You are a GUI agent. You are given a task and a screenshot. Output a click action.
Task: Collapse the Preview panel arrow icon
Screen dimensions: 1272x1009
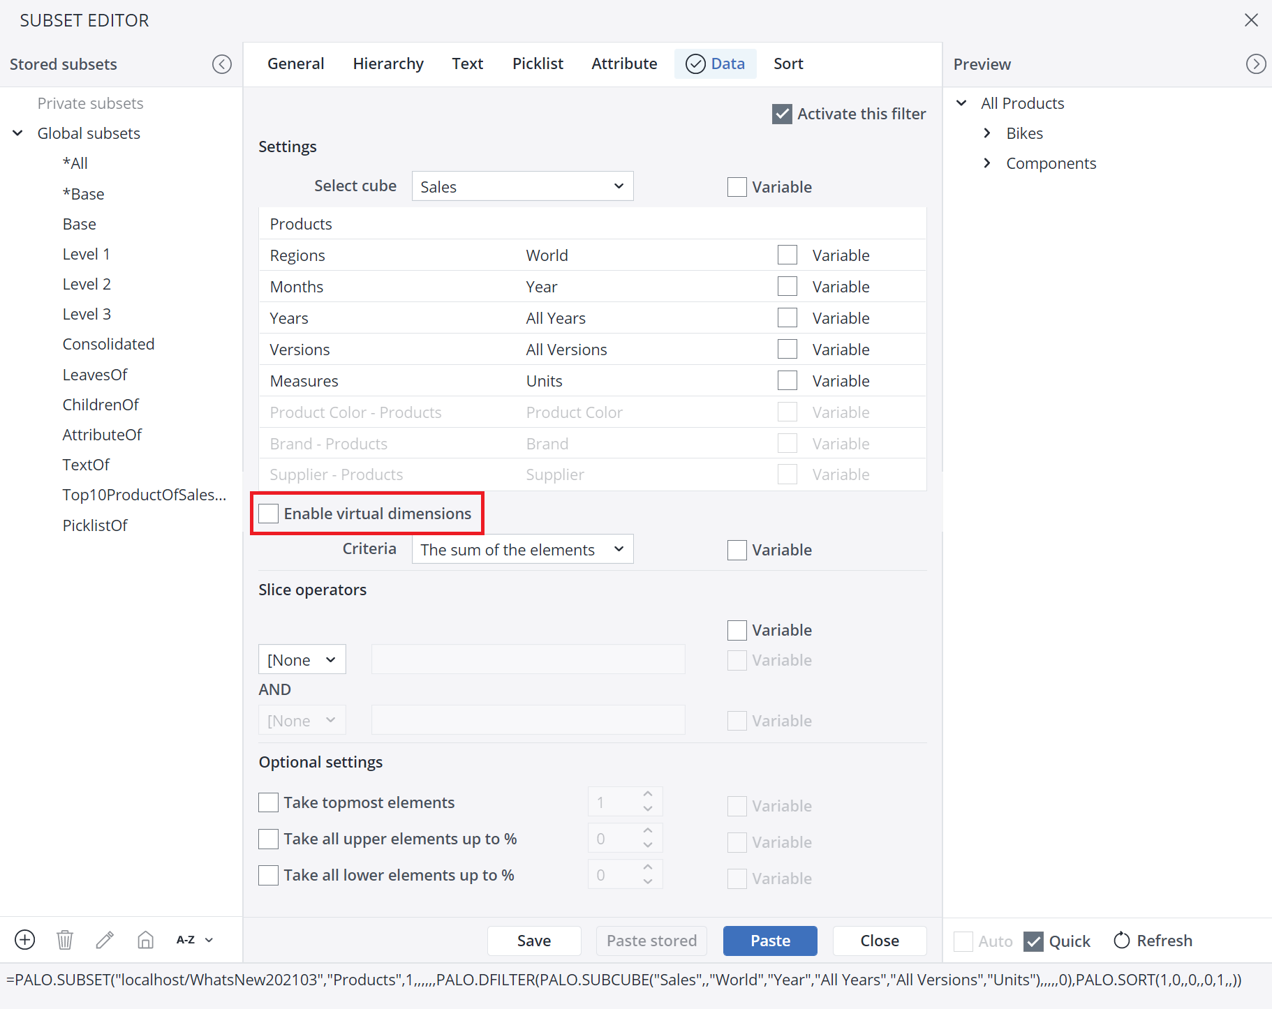(1255, 64)
